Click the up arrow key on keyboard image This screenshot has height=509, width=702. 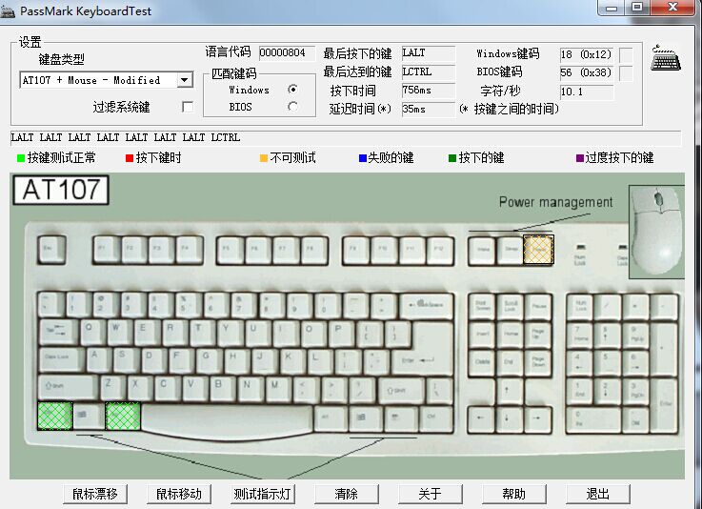pos(509,391)
